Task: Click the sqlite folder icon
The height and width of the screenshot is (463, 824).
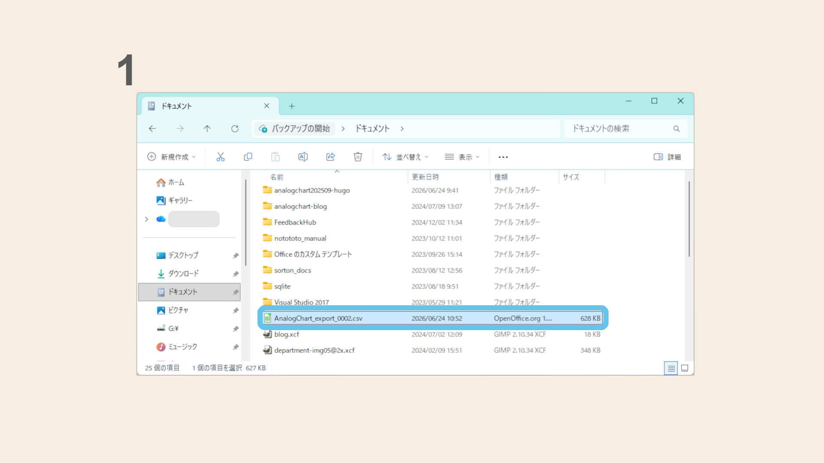Action: [267, 286]
